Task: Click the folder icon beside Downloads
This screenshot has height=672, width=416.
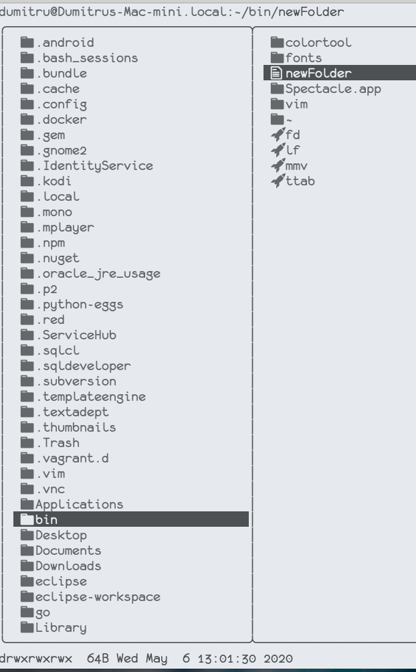Action: click(27, 566)
